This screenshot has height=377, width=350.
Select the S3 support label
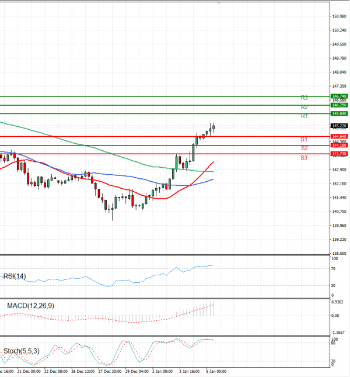pyautogui.click(x=304, y=158)
